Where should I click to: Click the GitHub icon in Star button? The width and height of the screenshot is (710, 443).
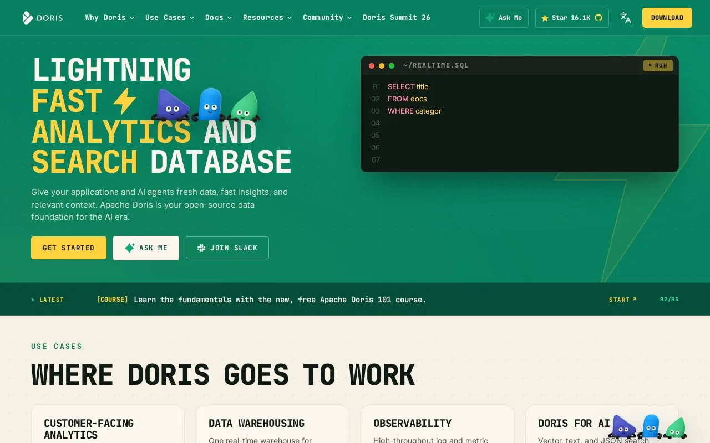(x=599, y=18)
